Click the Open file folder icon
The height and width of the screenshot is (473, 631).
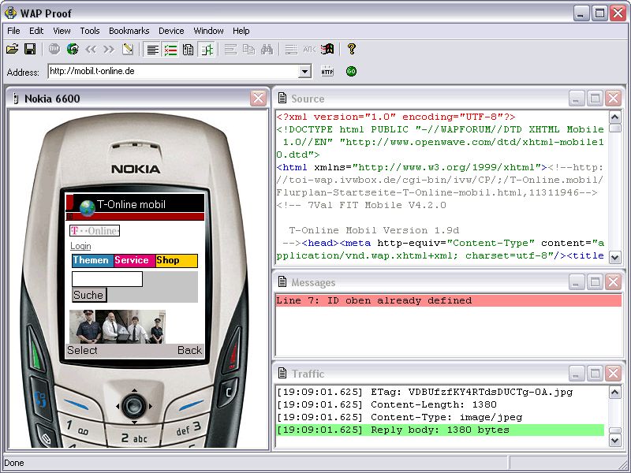[12, 50]
